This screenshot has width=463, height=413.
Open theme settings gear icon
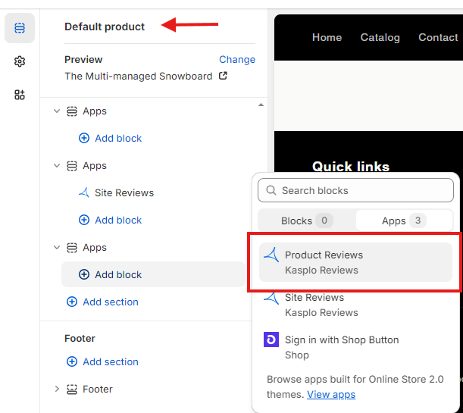(20, 61)
